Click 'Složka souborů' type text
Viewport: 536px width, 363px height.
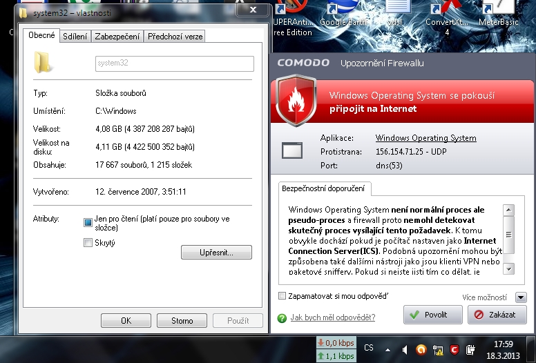coord(121,93)
